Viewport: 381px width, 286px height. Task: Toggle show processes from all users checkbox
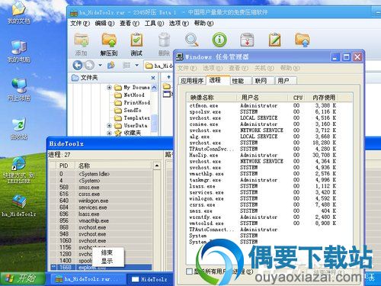(189, 272)
